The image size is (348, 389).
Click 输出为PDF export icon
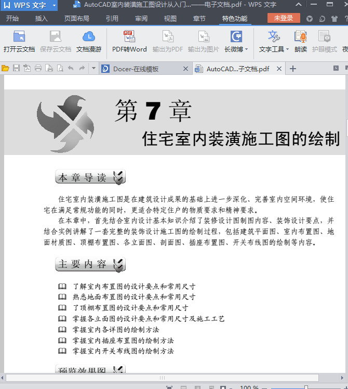pyautogui.click(x=168, y=36)
